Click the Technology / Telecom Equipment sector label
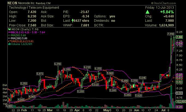 click(34, 8)
